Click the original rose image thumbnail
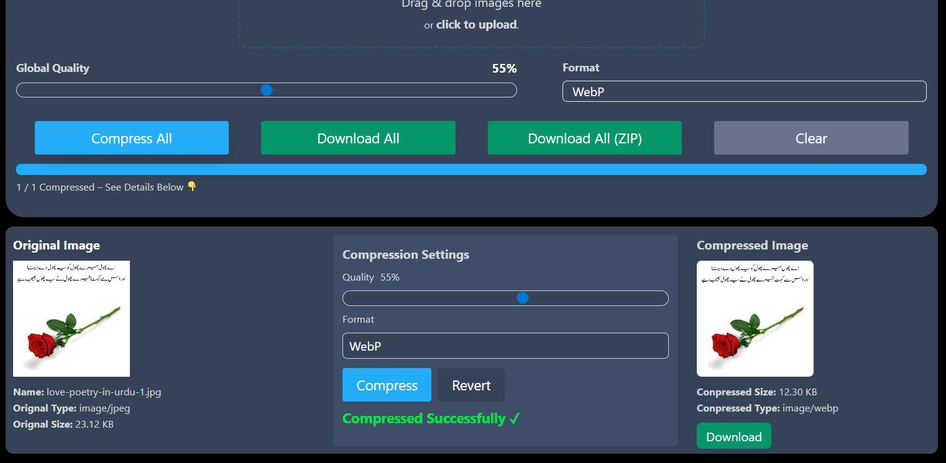The image size is (946, 463). tap(71, 318)
